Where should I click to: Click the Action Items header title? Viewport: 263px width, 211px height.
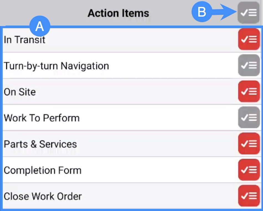(x=118, y=13)
